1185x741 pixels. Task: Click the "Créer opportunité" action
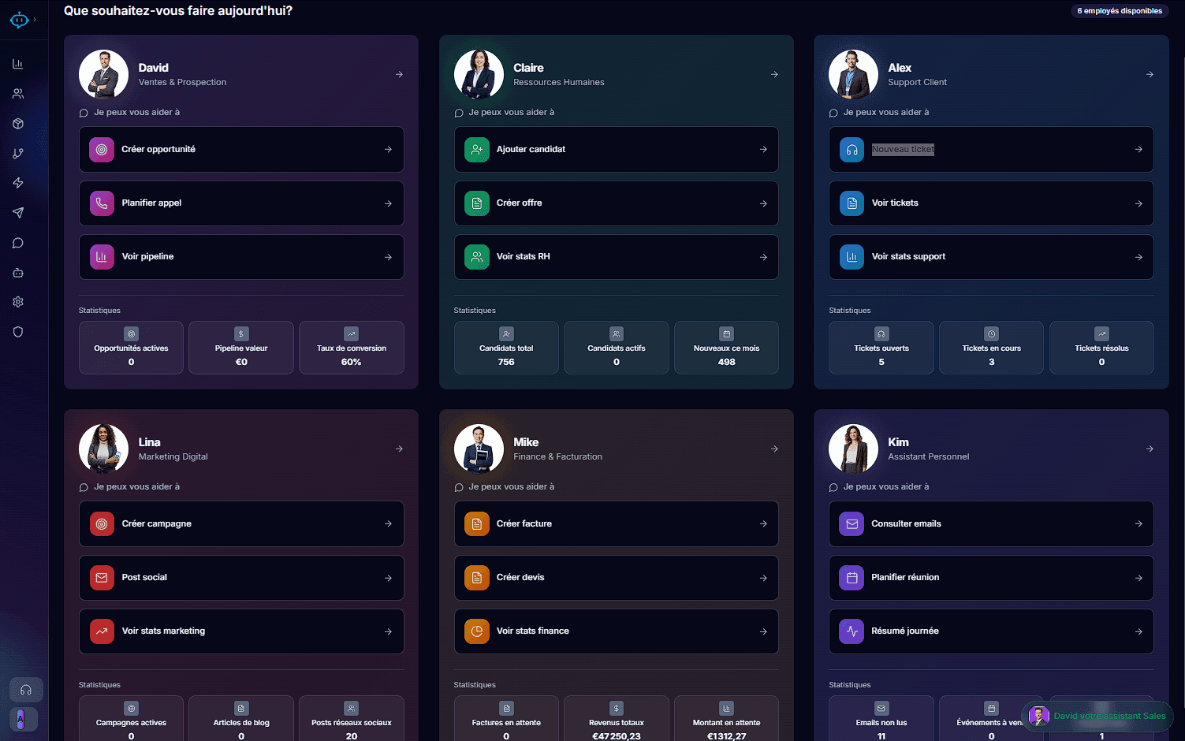click(240, 150)
